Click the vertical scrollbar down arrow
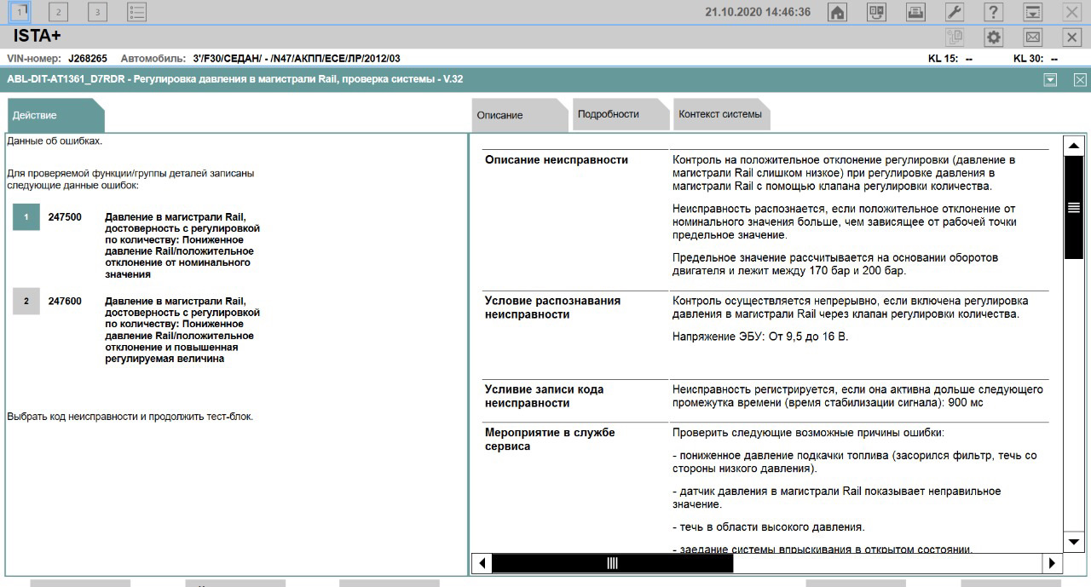 click(x=1074, y=541)
